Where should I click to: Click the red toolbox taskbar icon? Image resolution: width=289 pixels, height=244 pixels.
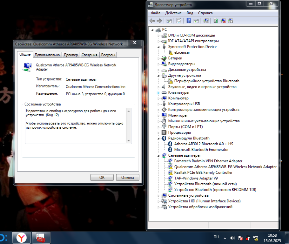pyautogui.click(x=41, y=238)
